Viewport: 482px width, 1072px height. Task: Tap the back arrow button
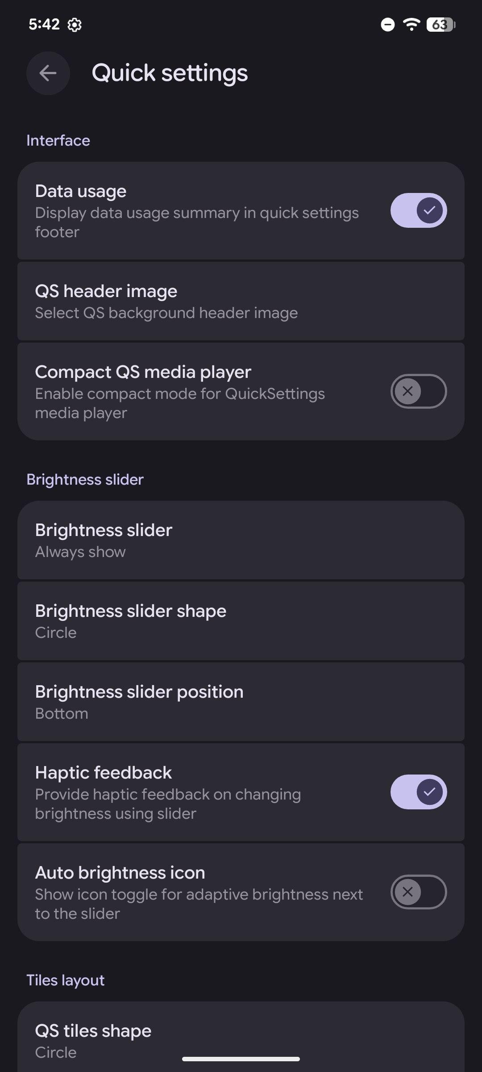[48, 73]
